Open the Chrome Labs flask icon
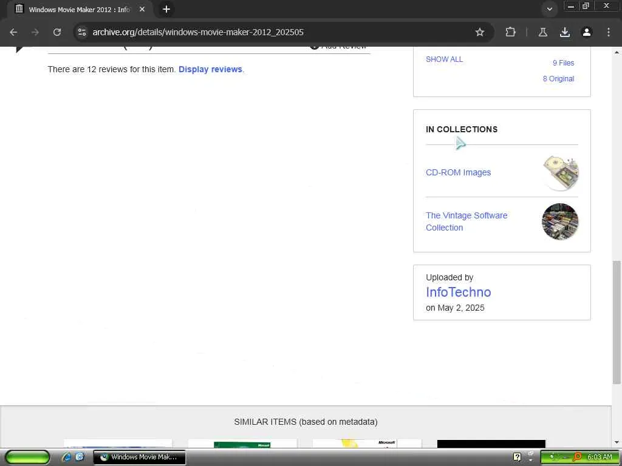The height and width of the screenshot is (466, 622). [x=543, y=32]
